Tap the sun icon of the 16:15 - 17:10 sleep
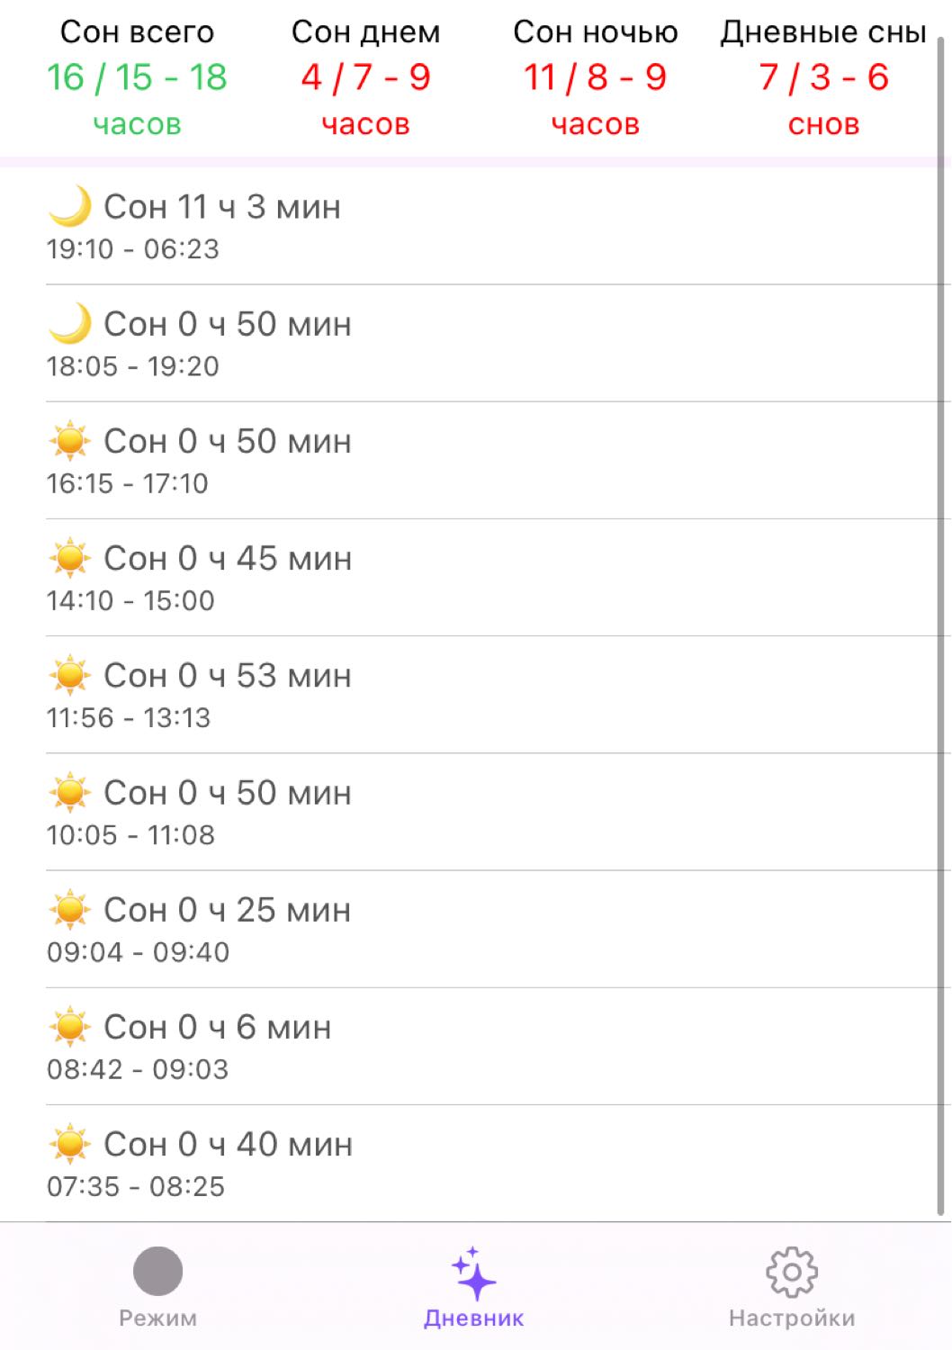This screenshot has height=1350, width=952. click(x=70, y=441)
